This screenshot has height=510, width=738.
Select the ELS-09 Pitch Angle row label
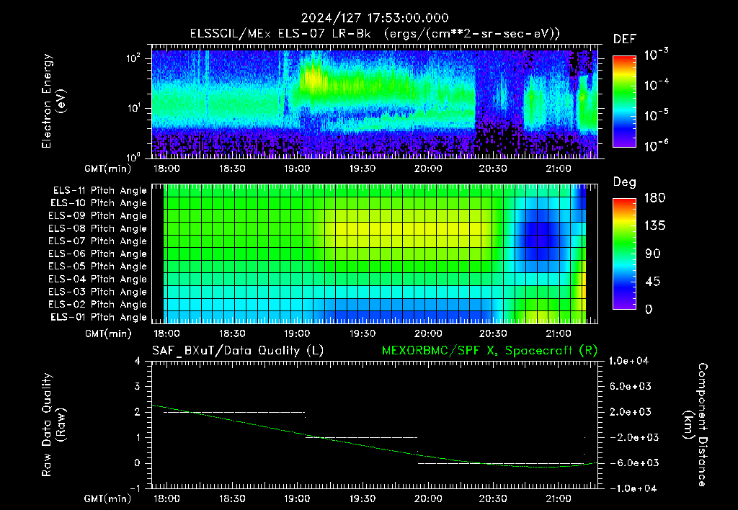98,216
